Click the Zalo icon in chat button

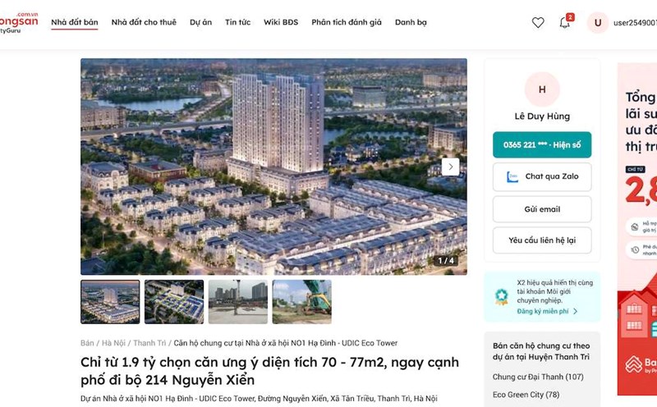pyautogui.click(x=512, y=176)
